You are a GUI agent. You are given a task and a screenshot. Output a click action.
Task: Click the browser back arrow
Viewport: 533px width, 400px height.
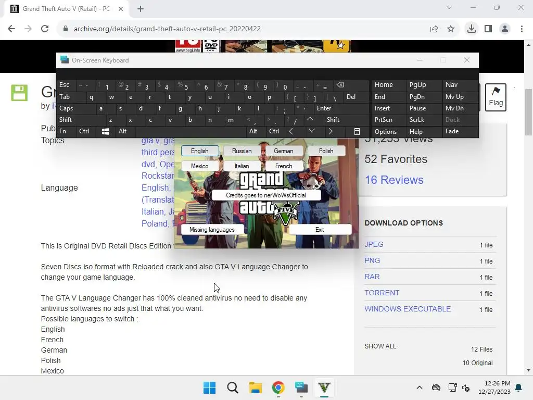tap(11, 29)
